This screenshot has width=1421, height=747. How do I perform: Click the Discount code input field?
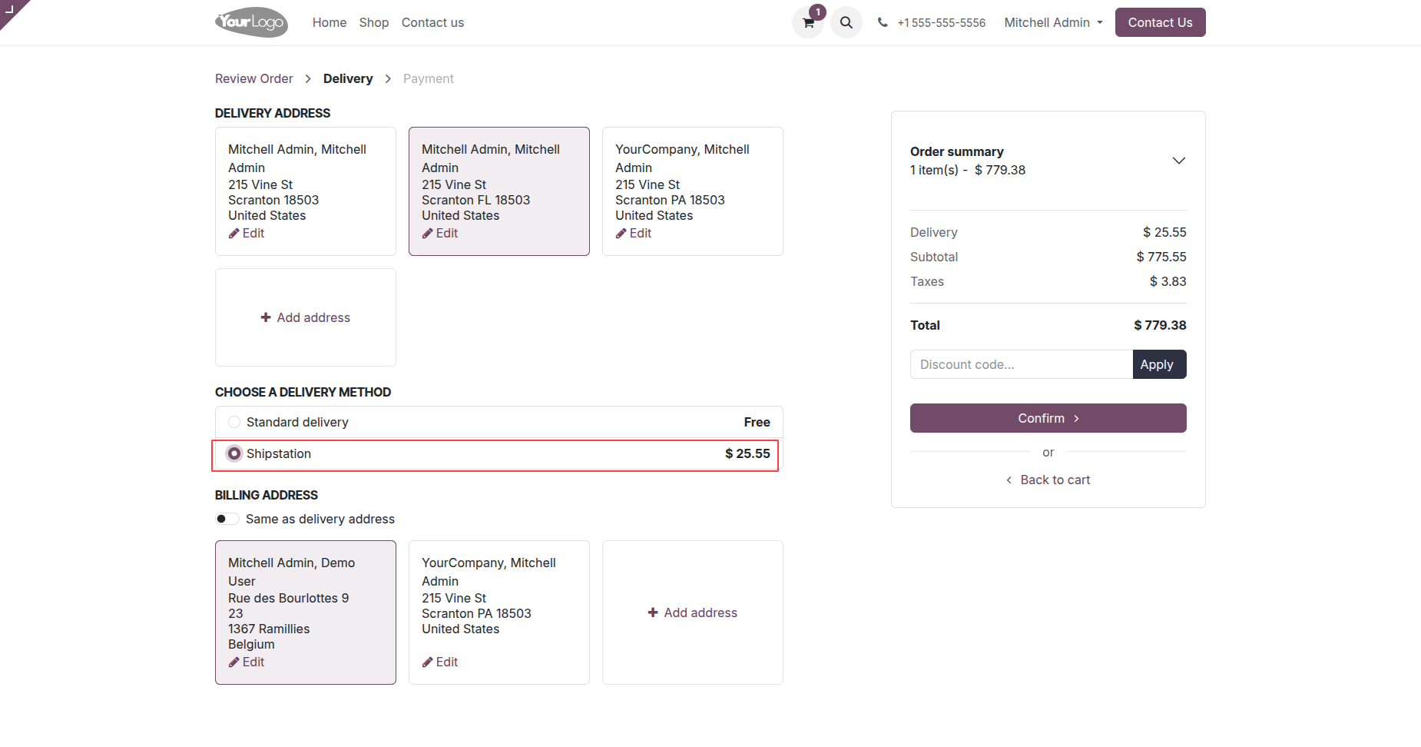click(1021, 364)
